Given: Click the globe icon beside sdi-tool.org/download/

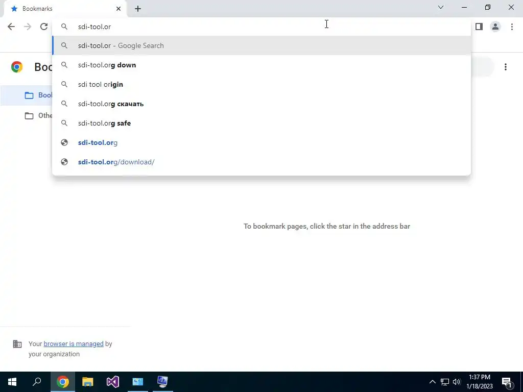Looking at the screenshot, I should coord(64,162).
